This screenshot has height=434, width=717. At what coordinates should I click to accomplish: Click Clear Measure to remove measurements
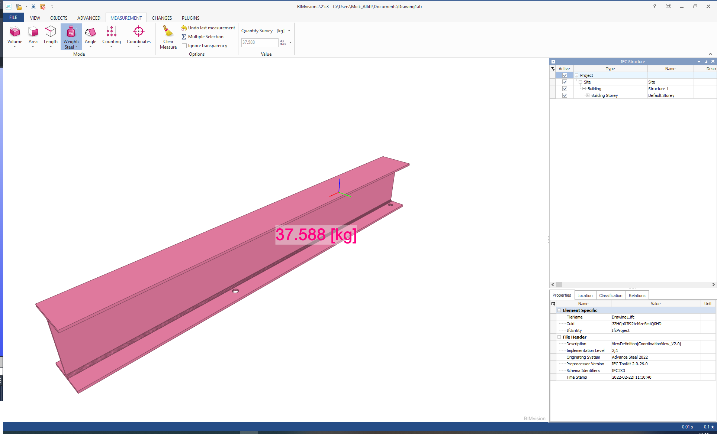pos(168,36)
